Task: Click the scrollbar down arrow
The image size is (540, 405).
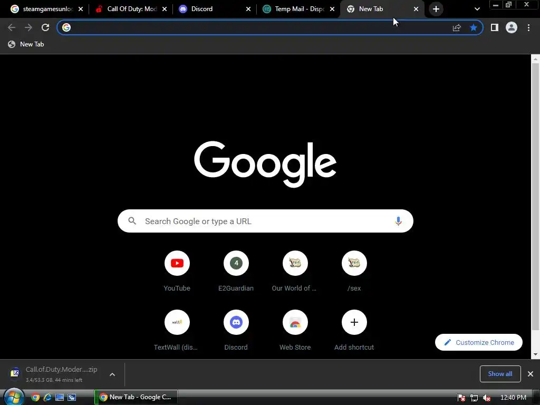Action: [535, 354]
